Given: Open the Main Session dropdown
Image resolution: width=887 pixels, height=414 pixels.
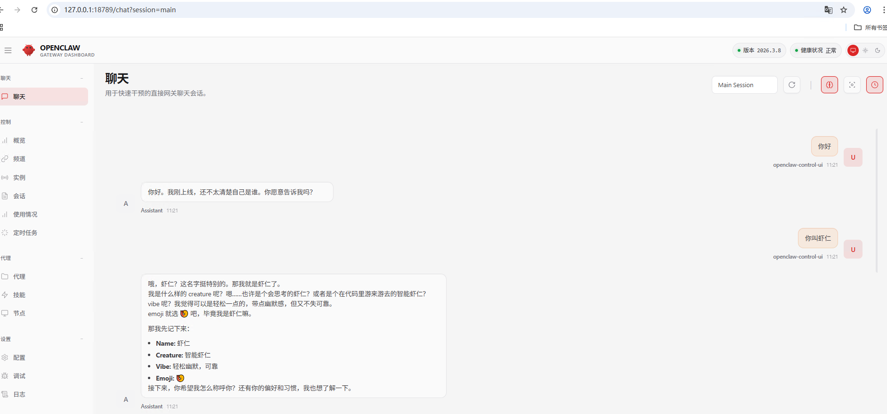Looking at the screenshot, I should point(744,85).
